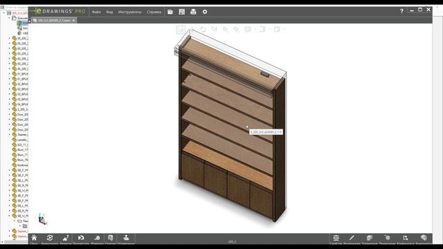Open Markup via the pencil icon
Image resolution: width=443 pixels, height=249 pixels.
[352, 238]
